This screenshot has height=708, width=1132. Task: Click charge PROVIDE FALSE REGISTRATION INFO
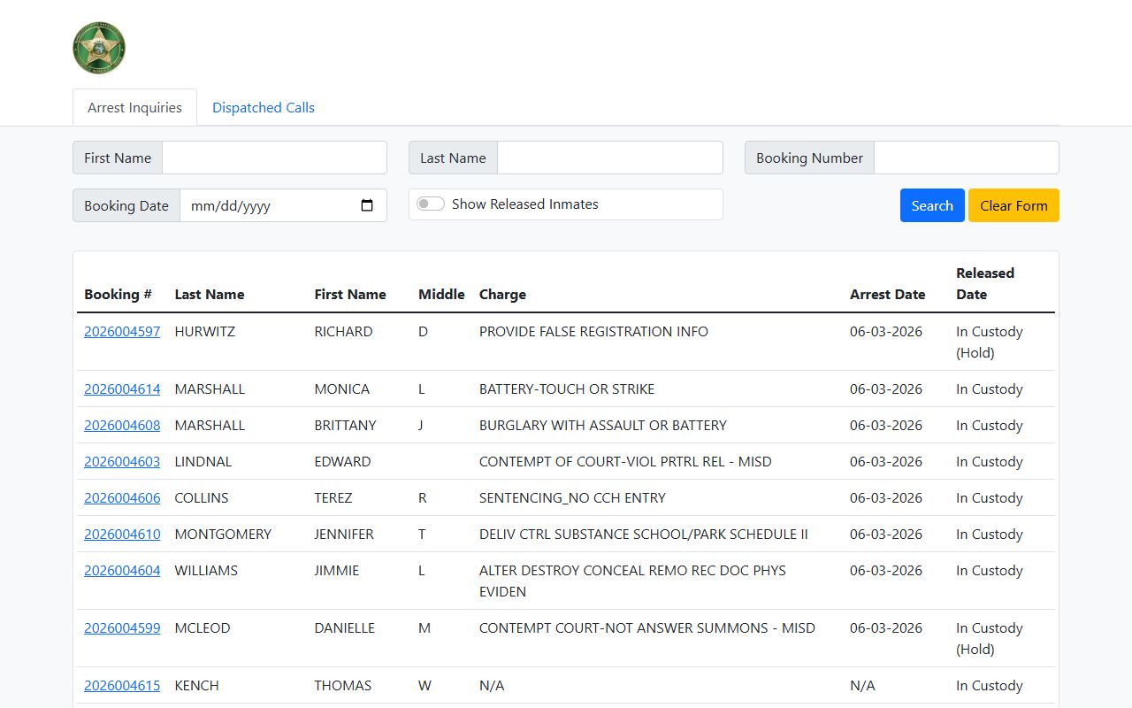click(x=593, y=331)
